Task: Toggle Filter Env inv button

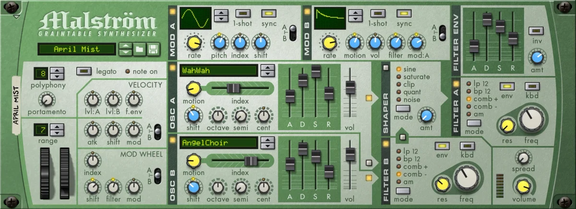Action: [x=536, y=31]
